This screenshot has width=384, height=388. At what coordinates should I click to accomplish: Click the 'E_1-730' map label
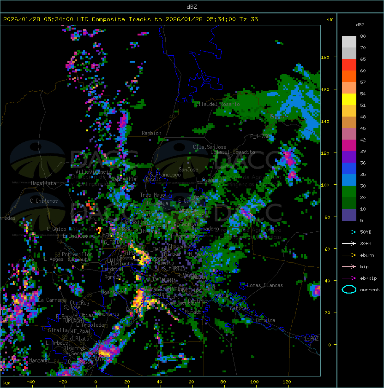click(260, 136)
